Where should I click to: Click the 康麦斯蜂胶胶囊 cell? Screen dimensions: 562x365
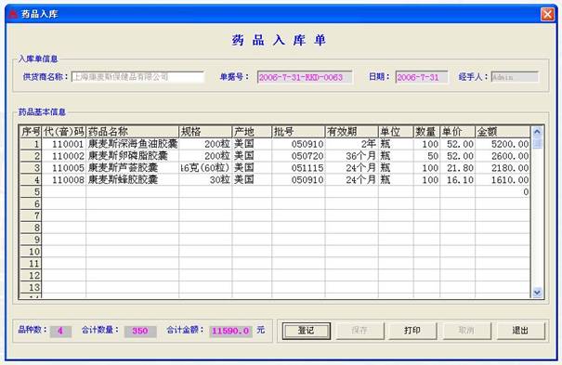[132, 179]
